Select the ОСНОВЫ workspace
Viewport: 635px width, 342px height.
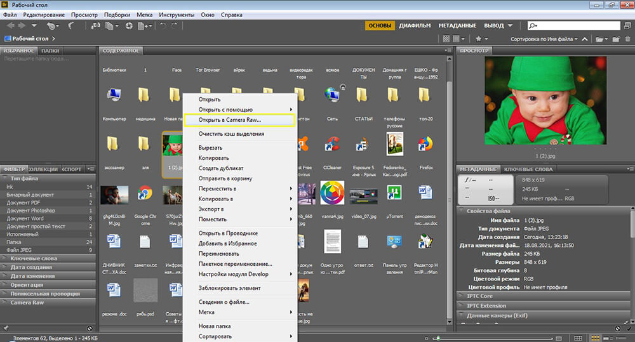click(380, 25)
